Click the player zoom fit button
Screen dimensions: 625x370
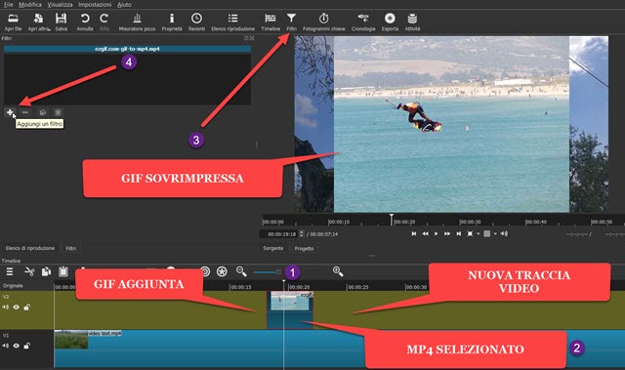pos(470,233)
